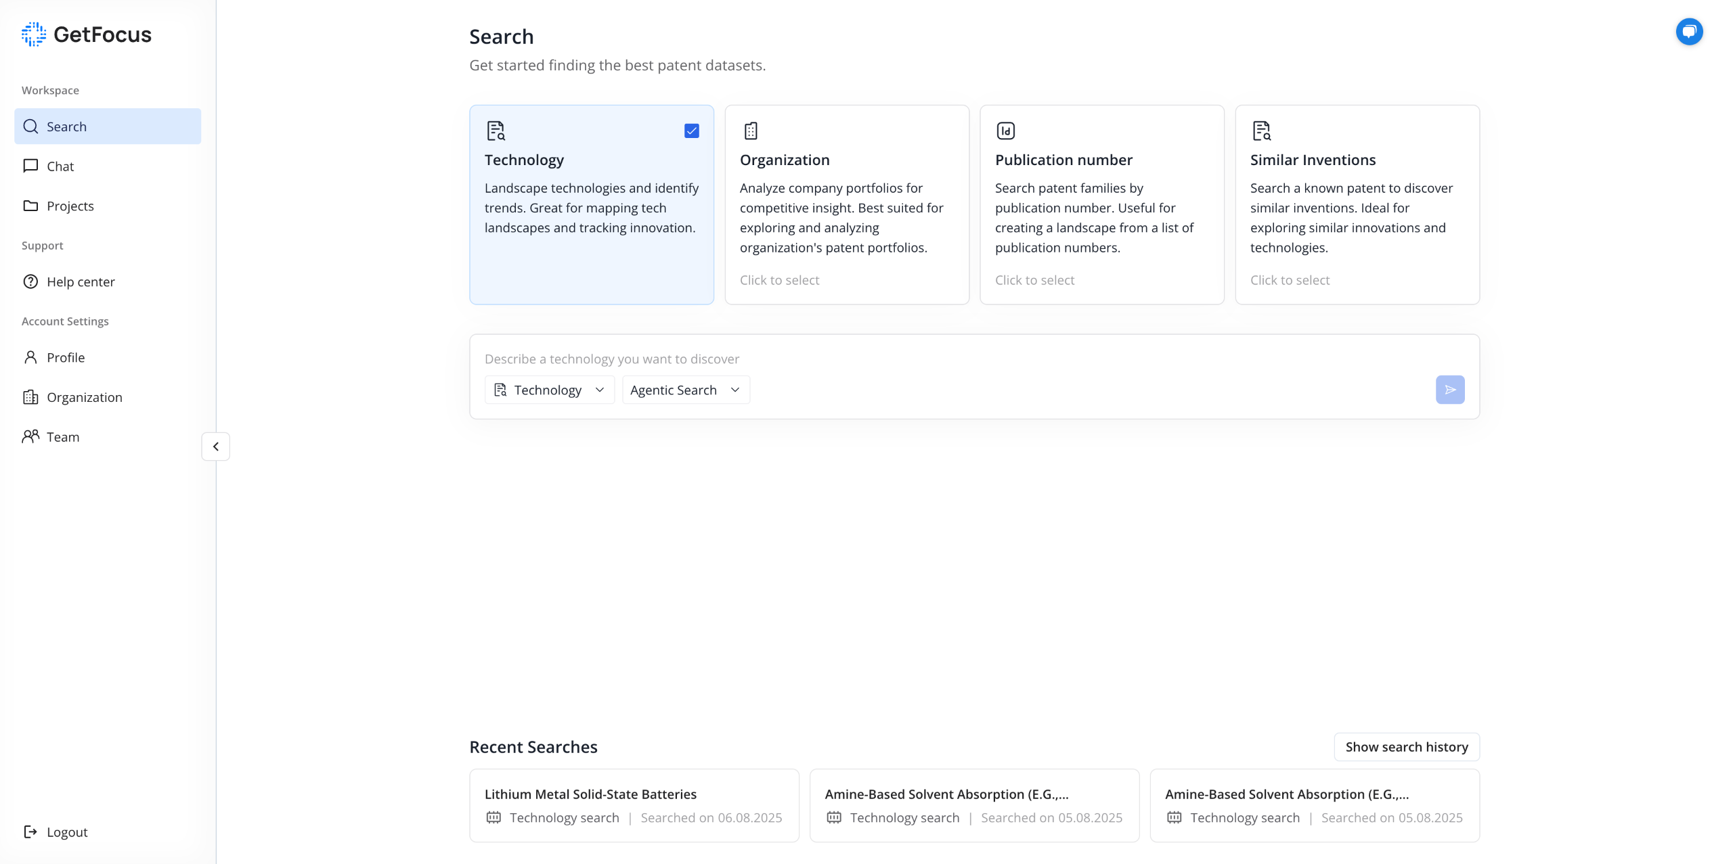Uncheck the Technology card checkbox
1733x864 pixels.
click(691, 131)
